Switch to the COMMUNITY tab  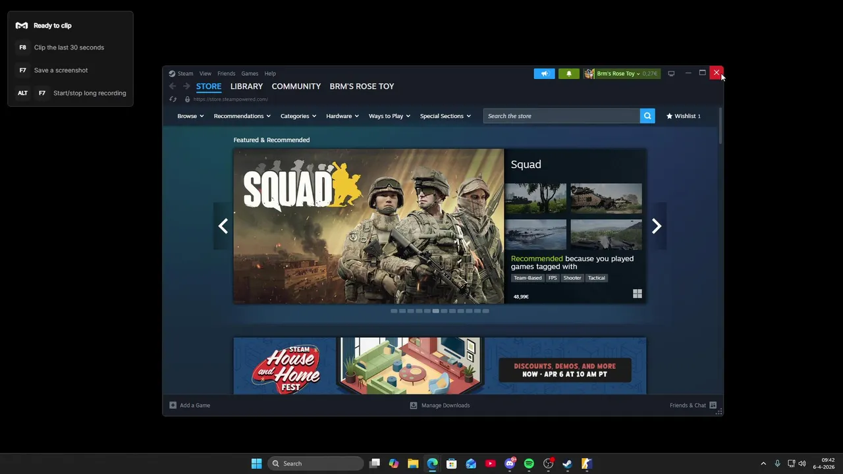pyautogui.click(x=296, y=86)
